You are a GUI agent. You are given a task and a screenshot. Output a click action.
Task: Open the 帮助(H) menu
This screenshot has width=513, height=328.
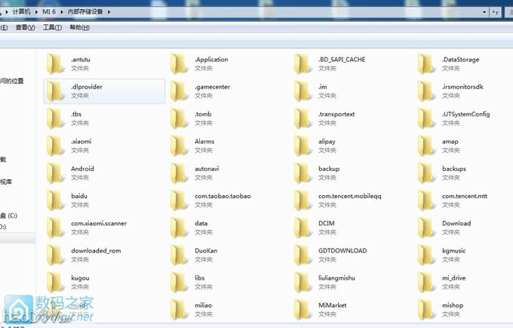click(79, 28)
